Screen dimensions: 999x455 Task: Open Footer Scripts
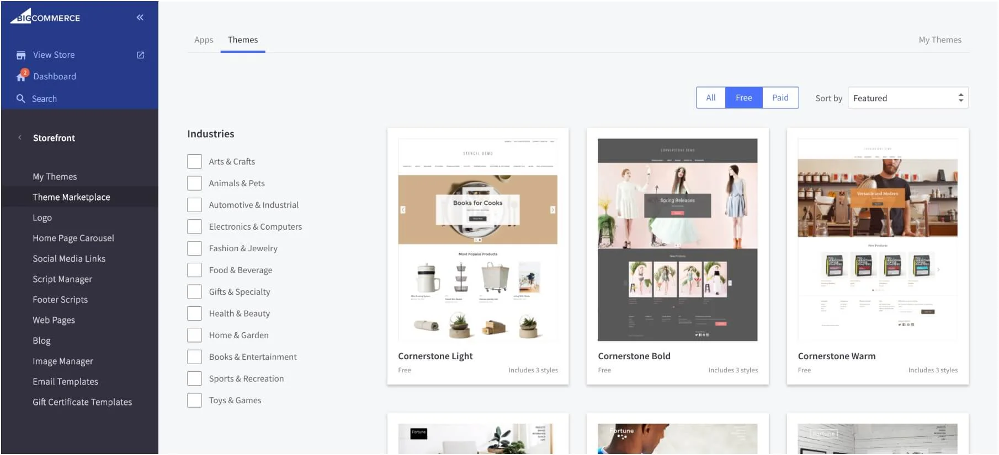click(60, 300)
